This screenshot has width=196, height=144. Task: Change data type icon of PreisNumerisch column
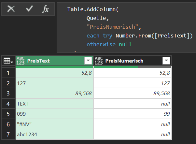pos(99,61)
